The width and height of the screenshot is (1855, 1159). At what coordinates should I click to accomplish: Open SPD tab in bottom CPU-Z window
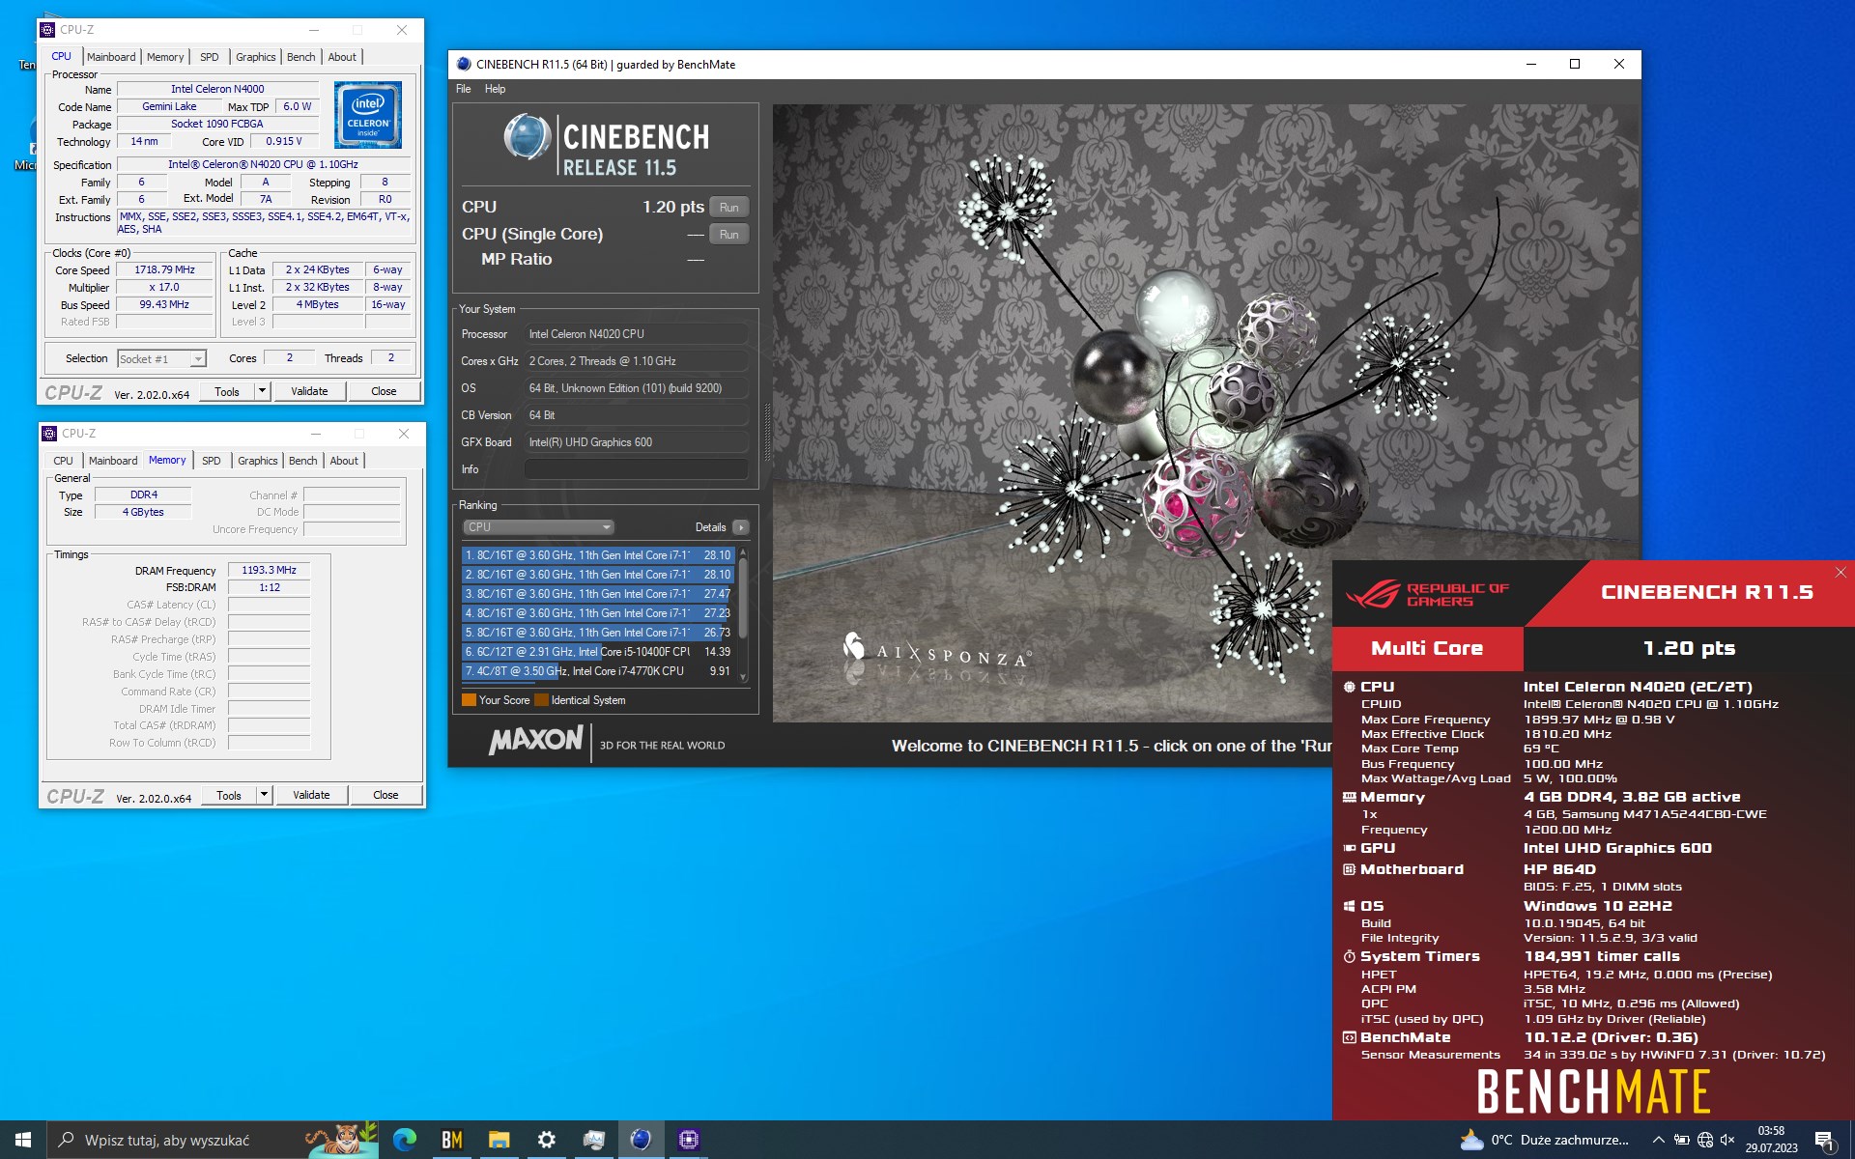point(211,461)
